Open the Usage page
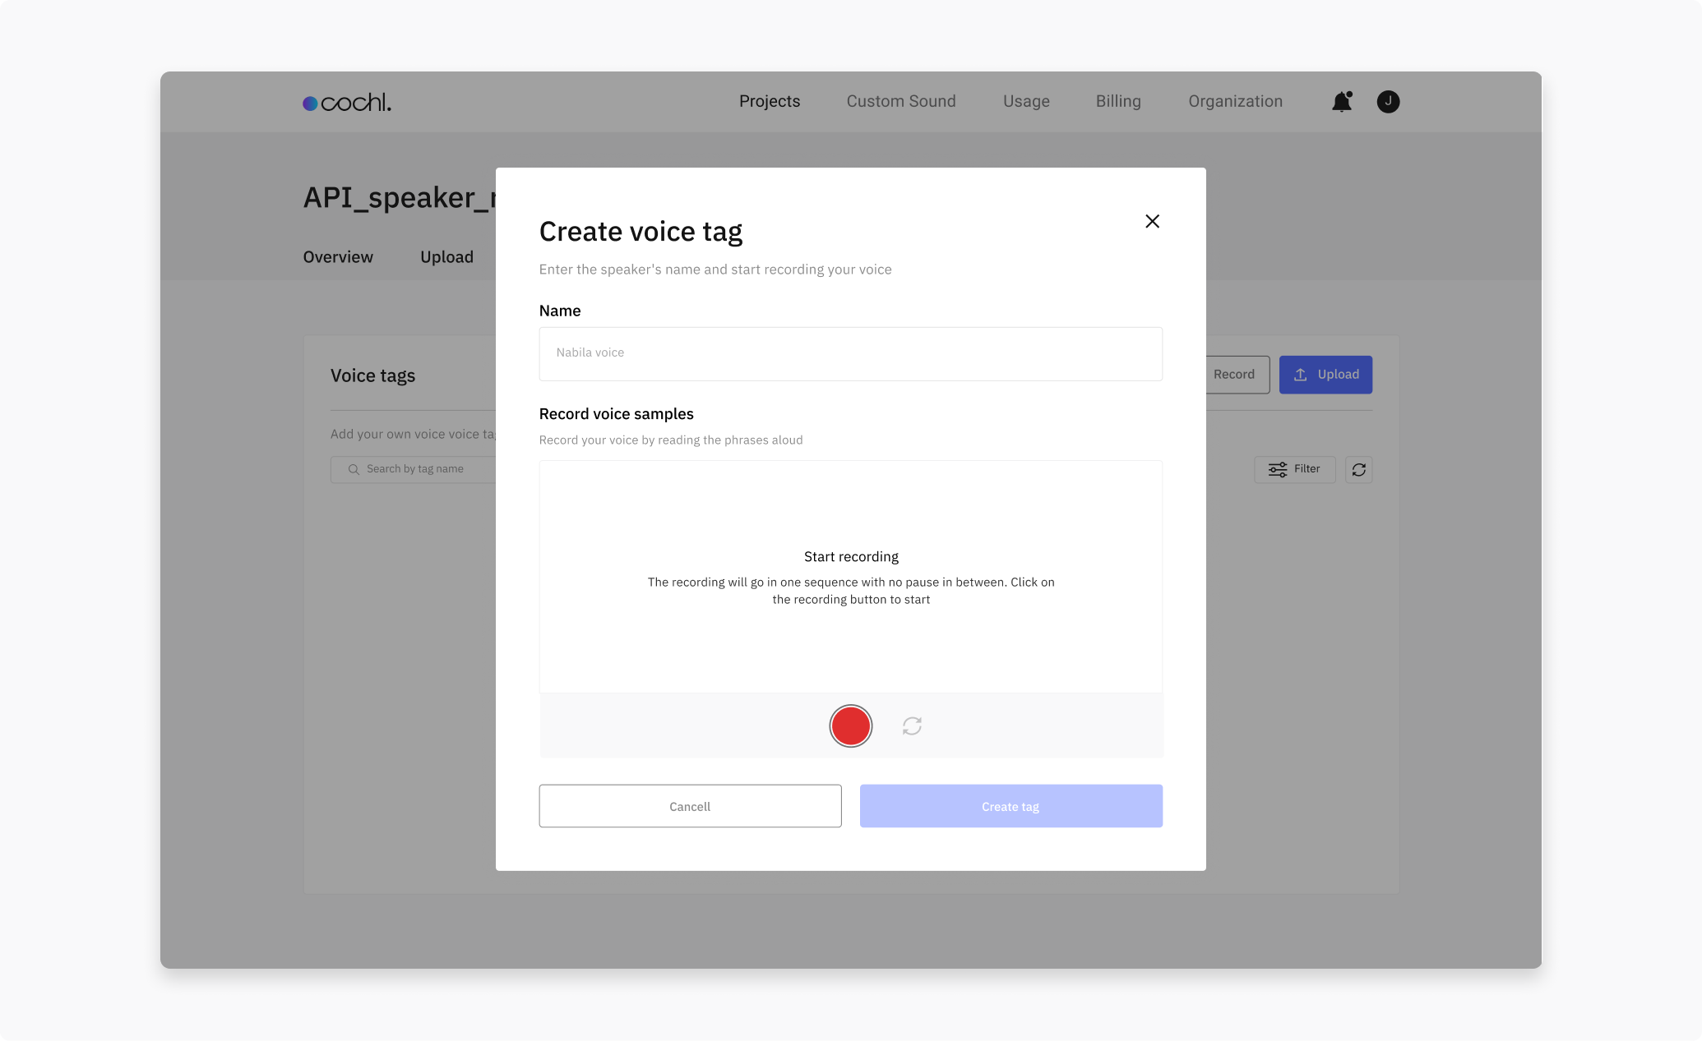The width and height of the screenshot is (1702, 1041). point(1026,101)
